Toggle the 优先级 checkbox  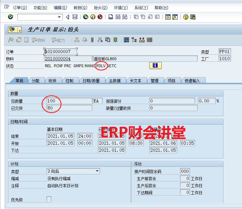(49, 199)
